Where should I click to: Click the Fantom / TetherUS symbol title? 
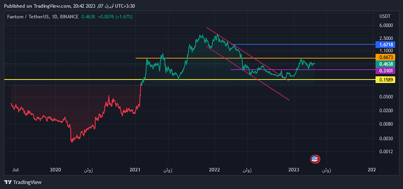point(27,17)
